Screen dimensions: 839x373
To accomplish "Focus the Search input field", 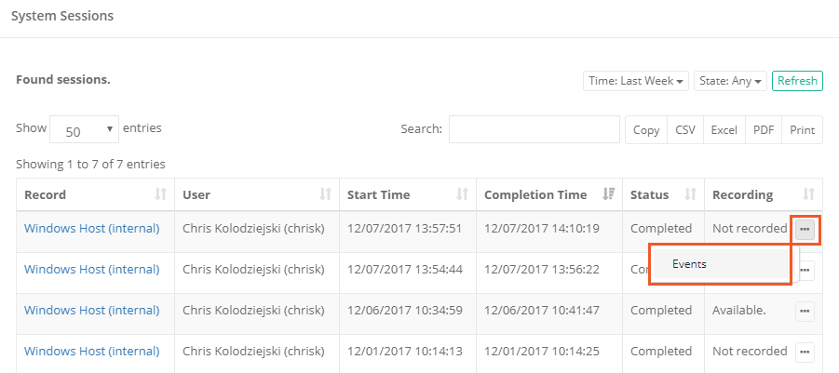I will [x=534, y=129].
